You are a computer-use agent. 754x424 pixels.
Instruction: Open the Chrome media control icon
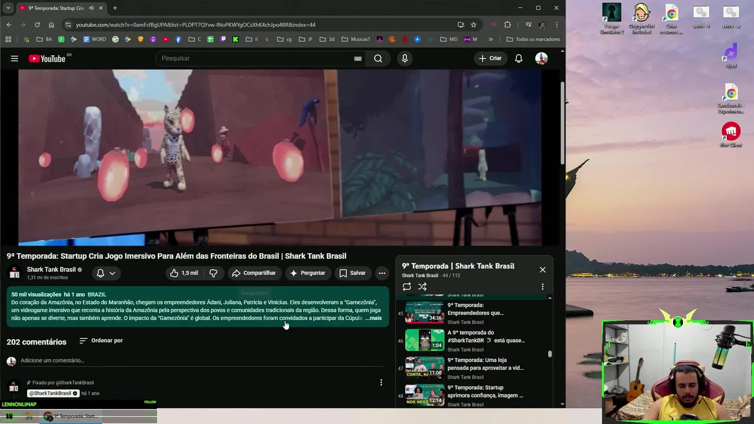click(x=528, y=25)
